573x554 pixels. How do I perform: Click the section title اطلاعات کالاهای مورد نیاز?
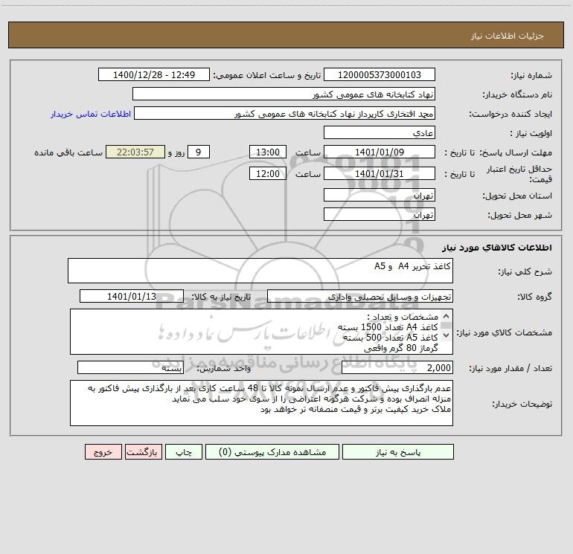[497, 248]
